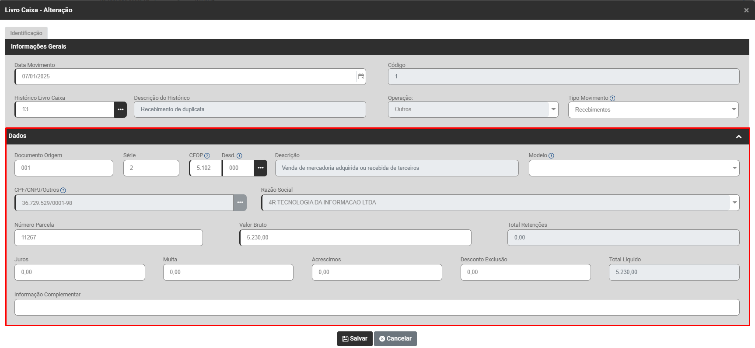Click help icon beside Modelo label
Image resolution: width=755 pixels, height=348 pixels.
(x=551, y=156)
